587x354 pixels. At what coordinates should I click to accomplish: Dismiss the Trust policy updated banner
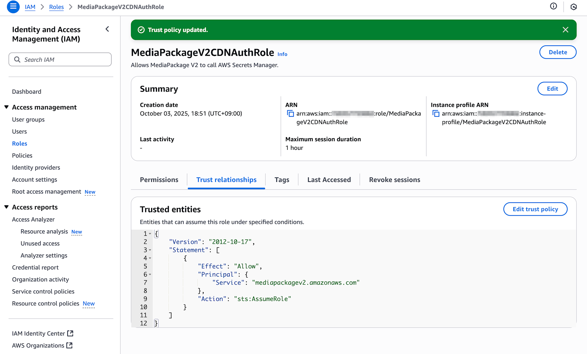click(565, 30)
